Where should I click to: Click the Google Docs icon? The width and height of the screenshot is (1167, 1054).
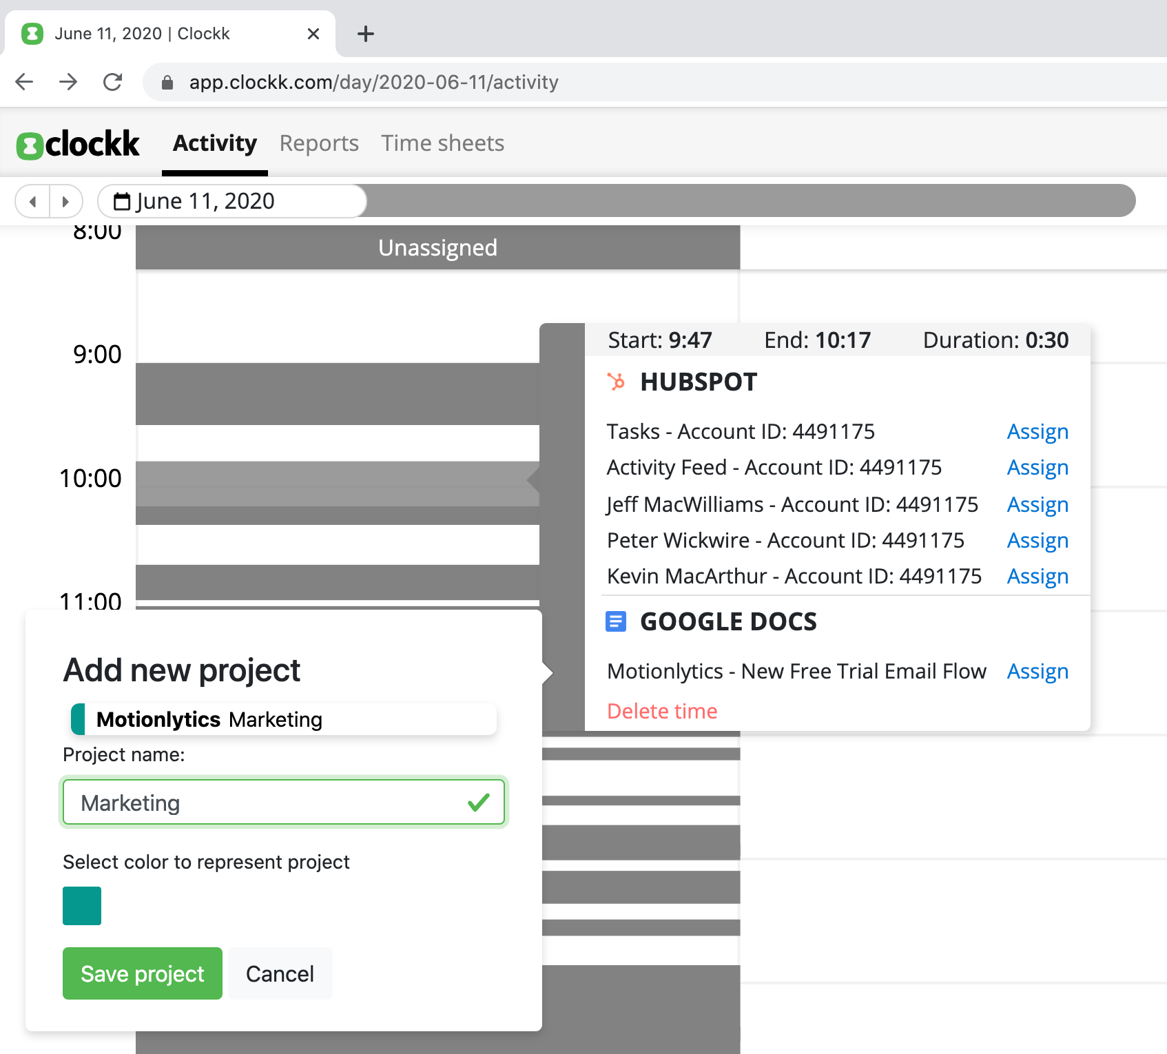[x=616, y=621]
